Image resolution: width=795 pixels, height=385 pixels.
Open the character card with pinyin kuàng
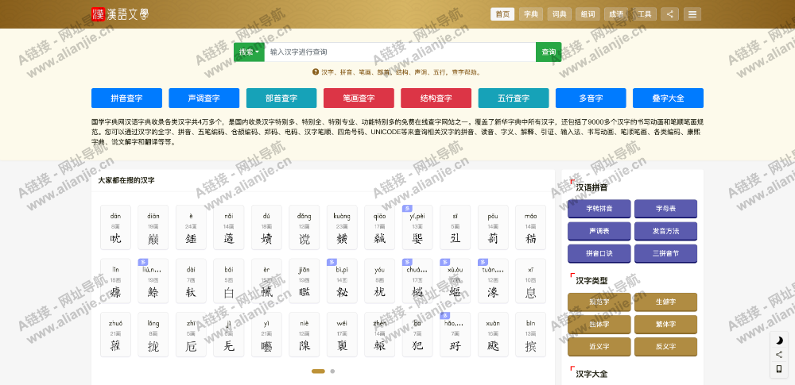click(x=342, y=228)
